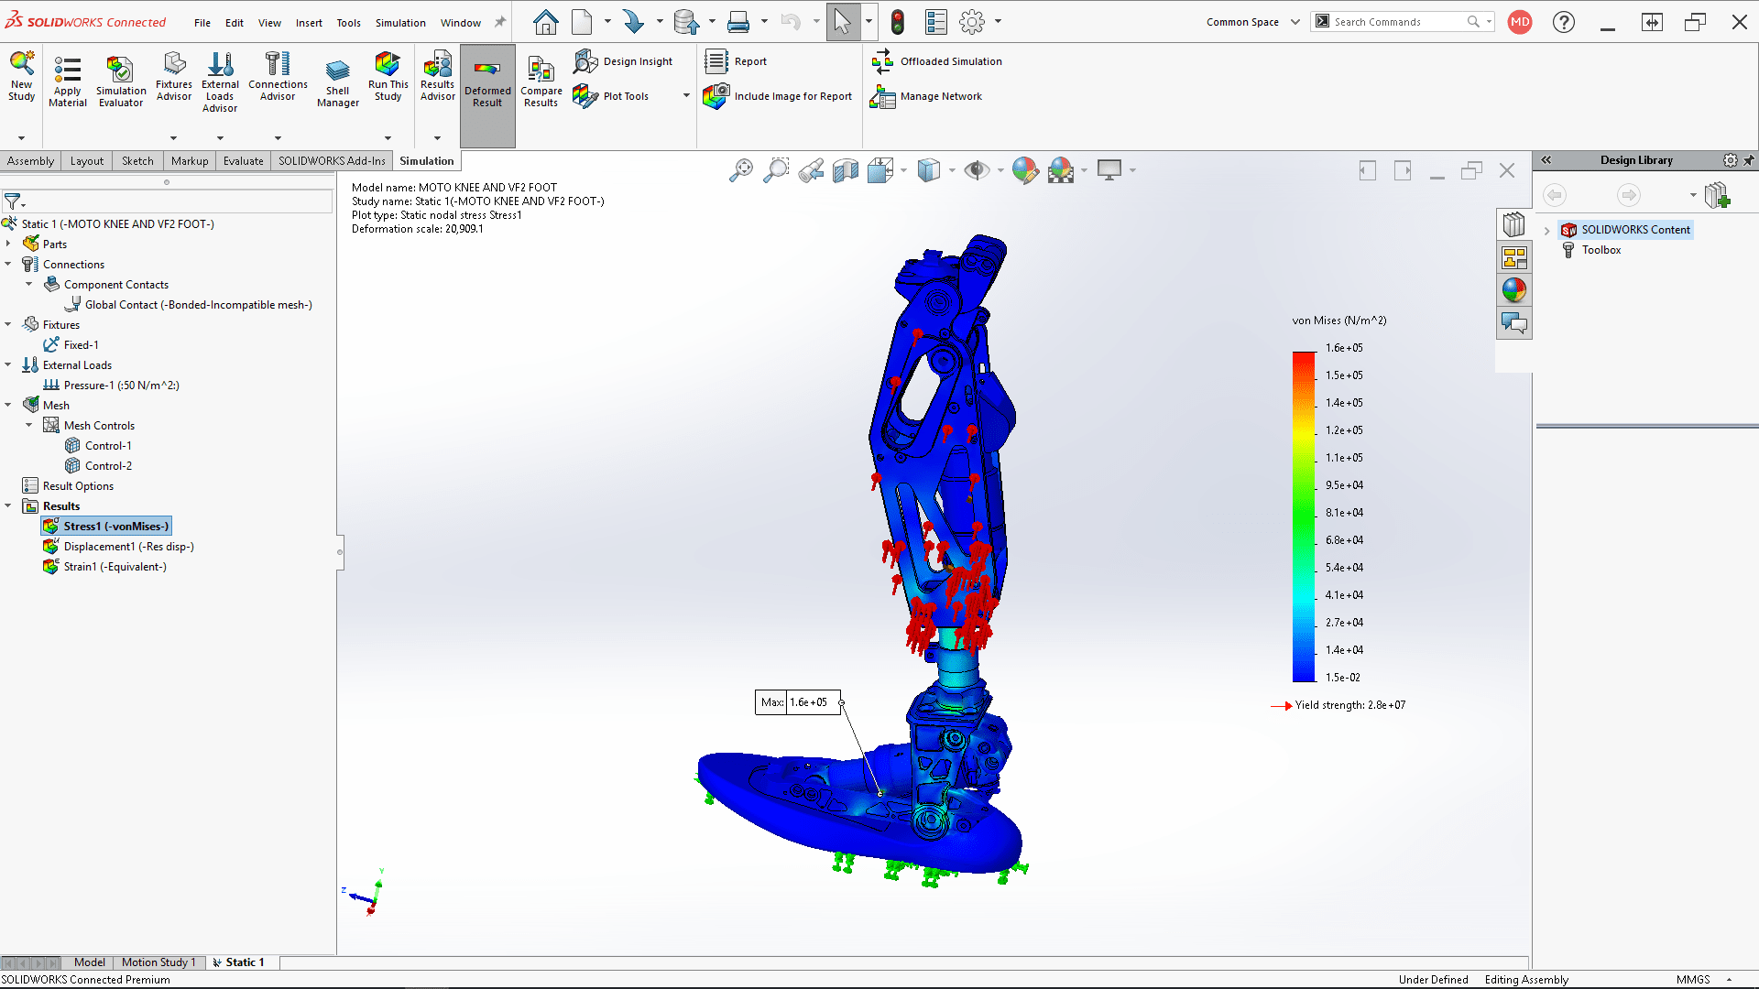Select Fixed-1 fixture item

click(71, 345)
